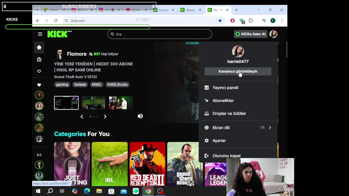Open the first followed channel avatar in sidebar
Viewport: 349px width, 196px height.
click(39, 95)
